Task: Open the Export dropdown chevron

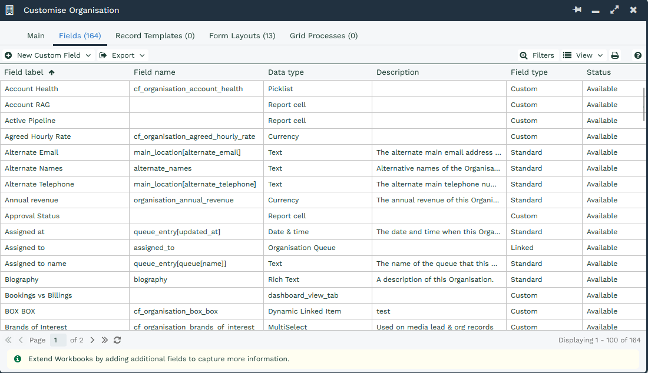Action: tap(142, 55)
